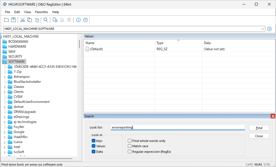This screenshot has width=276, height=167.
Task: Select the DefaultUserEnvironment key
Action: 32,102
